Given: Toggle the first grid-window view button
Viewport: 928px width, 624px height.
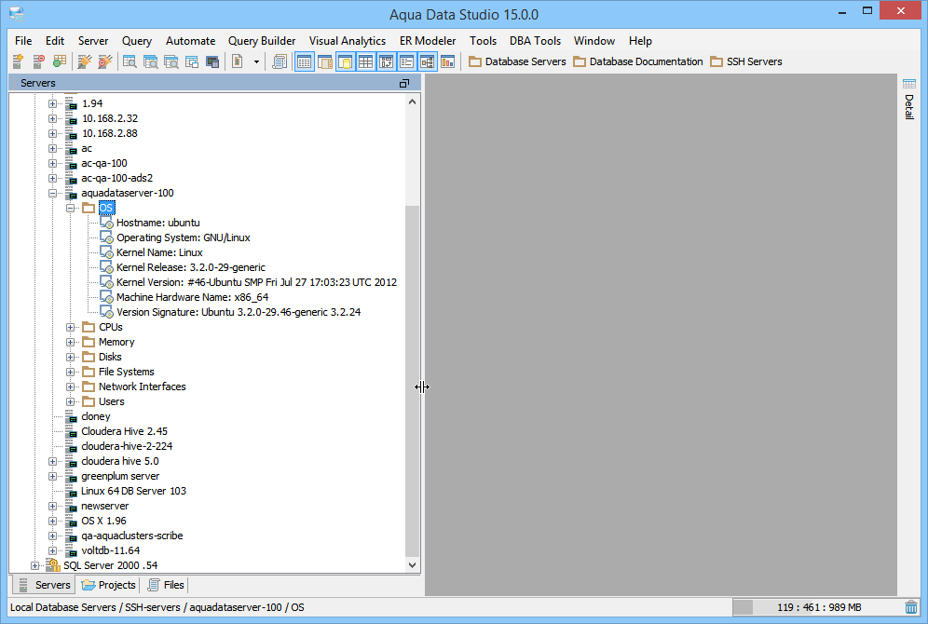Looking at the screenshot, I should tap(304, 61).
